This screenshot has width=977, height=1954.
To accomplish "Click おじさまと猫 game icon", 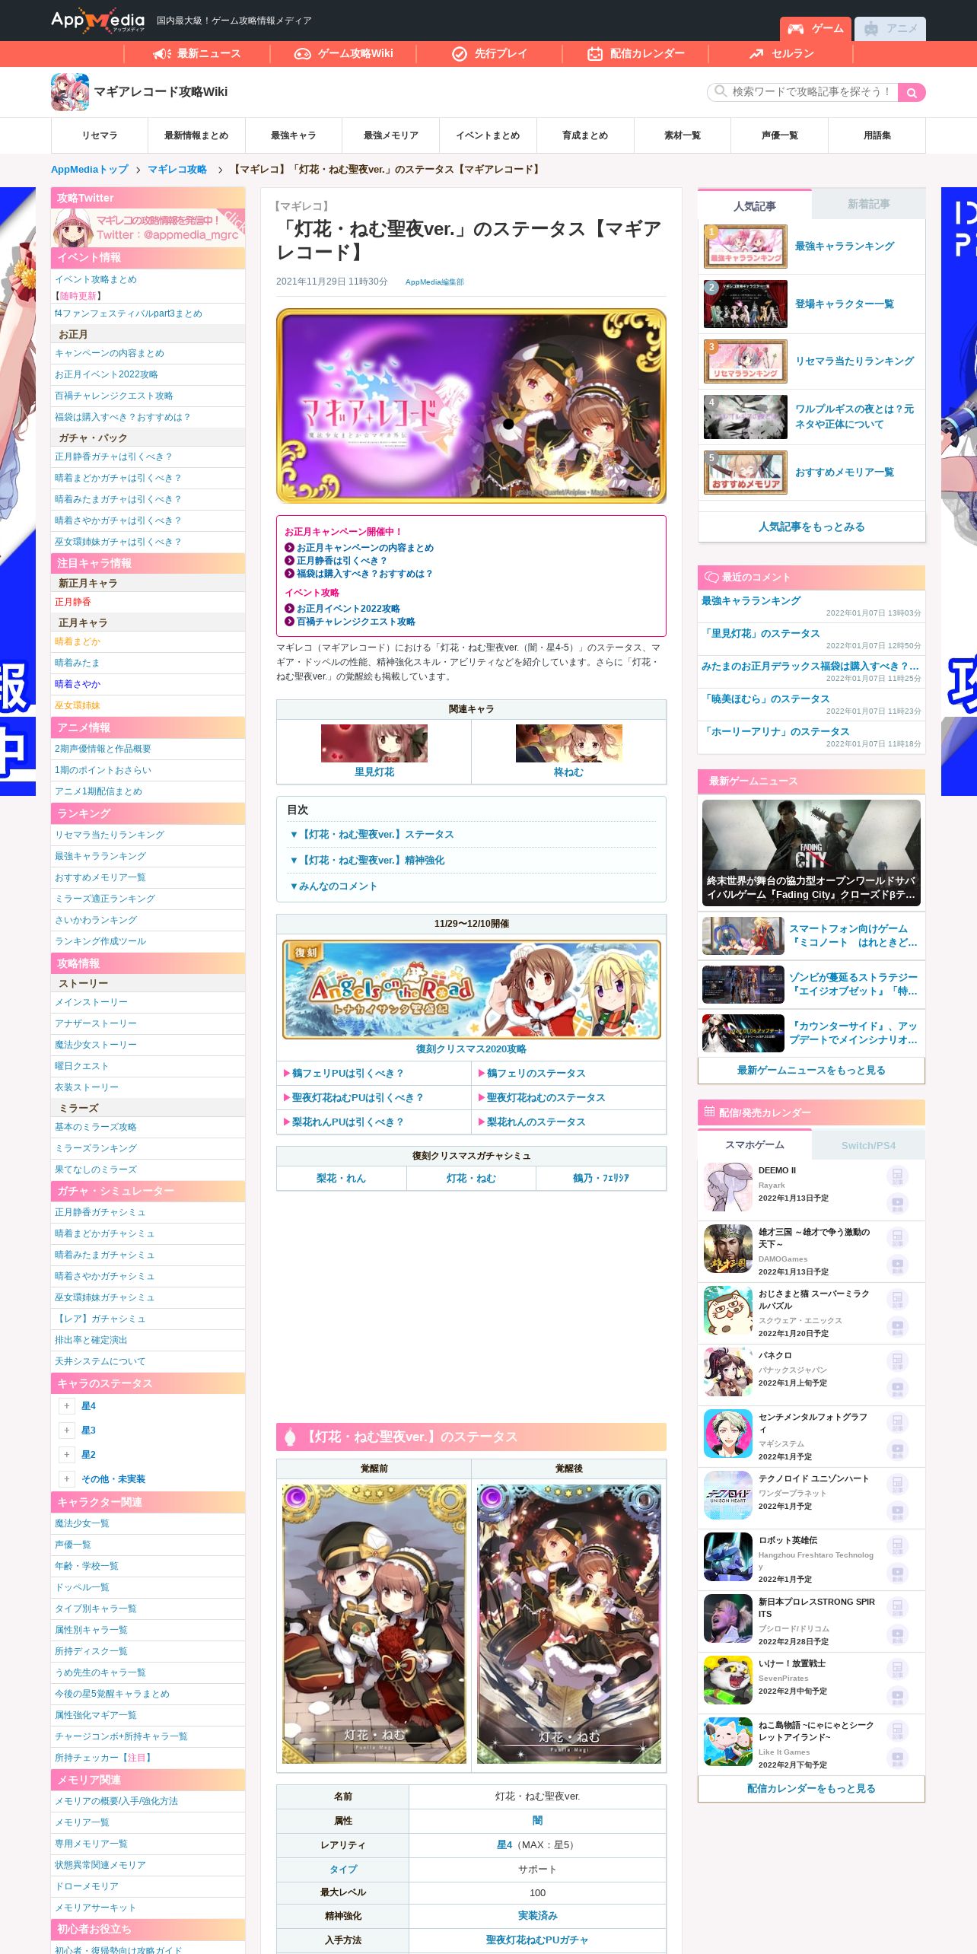I will coord(728,1310).
